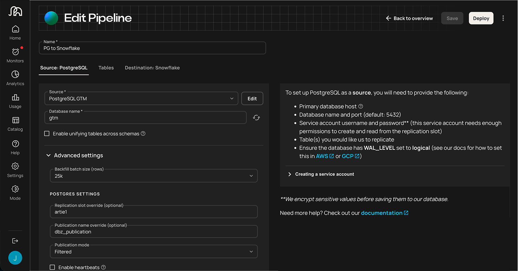Image resolution: width=518 pixels, height=271 pixels.
Task: Click Back to overview link
Action: (x=409, y=18)
